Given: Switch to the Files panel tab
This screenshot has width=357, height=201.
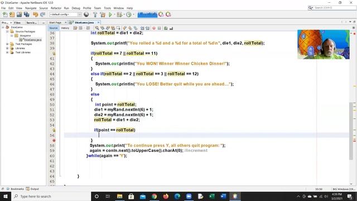Looking at the screenshot, I should click(17, 23).
